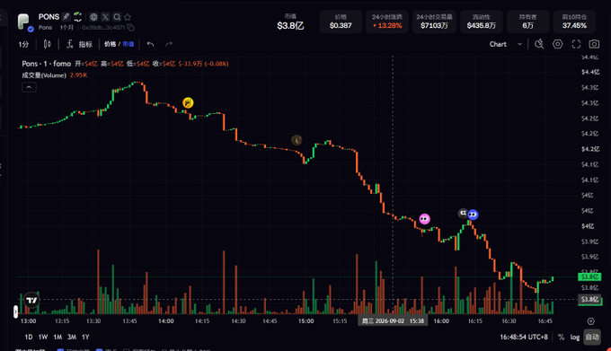Click the 成交量(Volume) indicator label

tap(44, 75)
